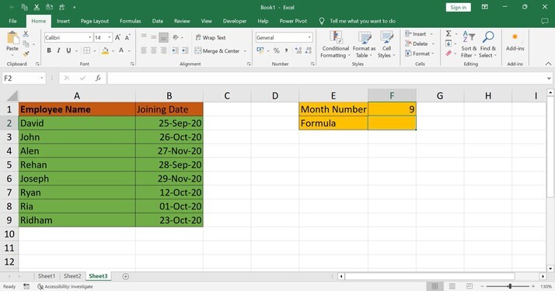Toggle Underline formatting

(68, 50)
